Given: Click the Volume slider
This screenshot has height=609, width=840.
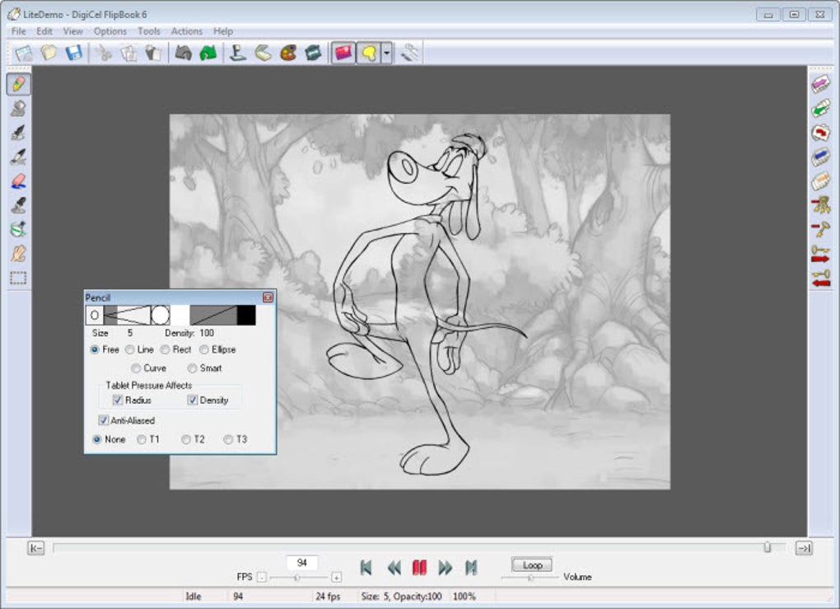Looking at the screenshot, I should coord(530,578).
